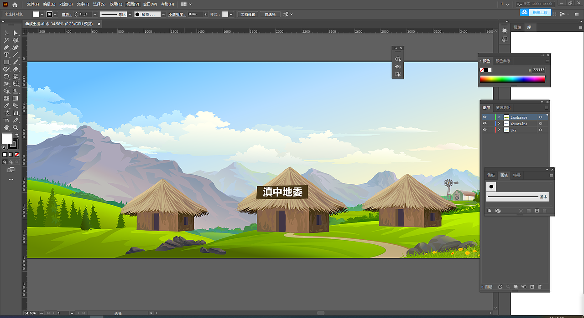
Task: Select the Selection tool (black arrow)
Action: click(x=6, y=33)
